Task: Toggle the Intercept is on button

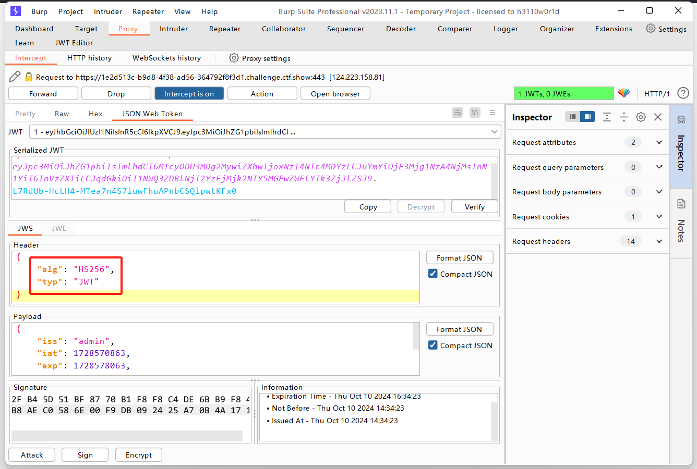Action: [x=189, y=94]
